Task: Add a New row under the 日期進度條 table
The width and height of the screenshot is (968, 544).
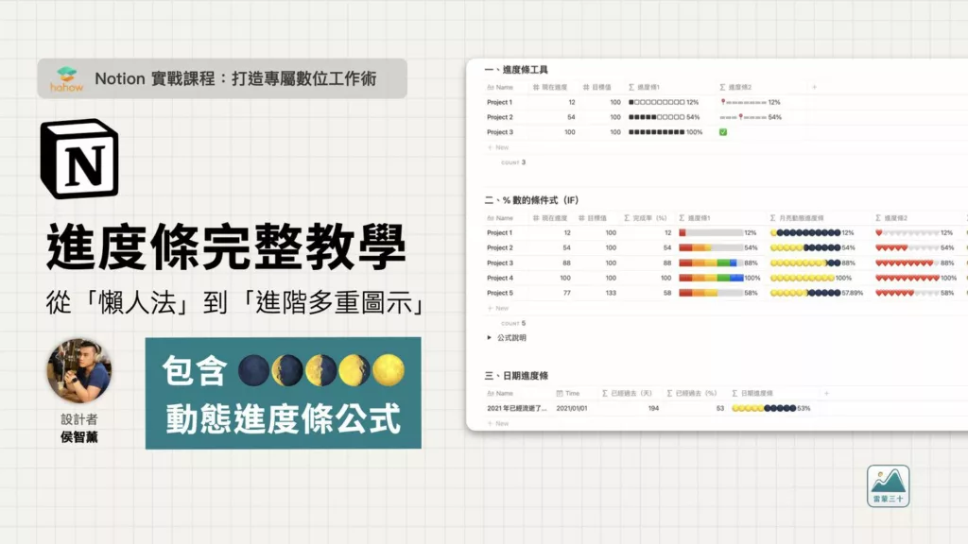Action: click(498, 424)
